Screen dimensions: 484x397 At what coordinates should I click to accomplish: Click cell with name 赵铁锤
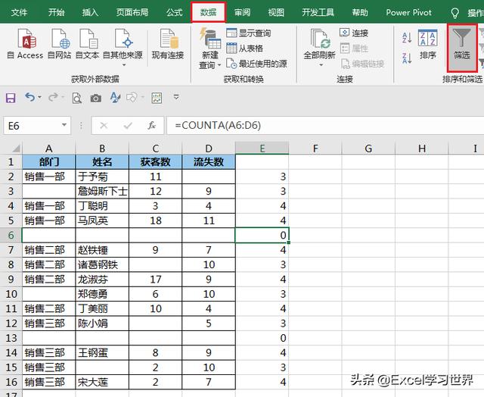102,250
